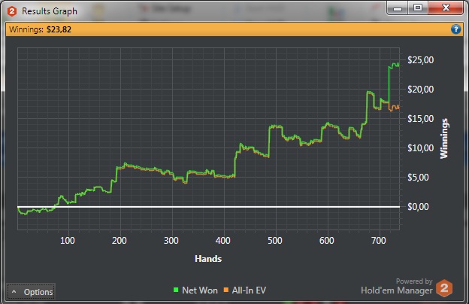Click the Hold'em Manager 2 title bar logo
This screenshot has width=469, height=304.
(12, 11)
